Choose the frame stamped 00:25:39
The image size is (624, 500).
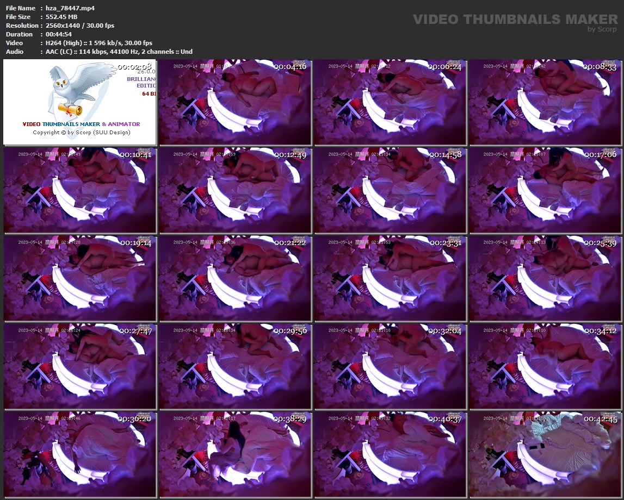(x=545, y=278)
